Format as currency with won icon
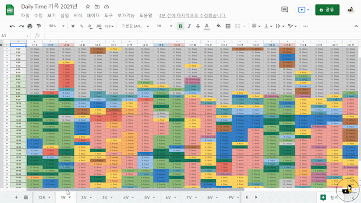 tap(73, 26)
